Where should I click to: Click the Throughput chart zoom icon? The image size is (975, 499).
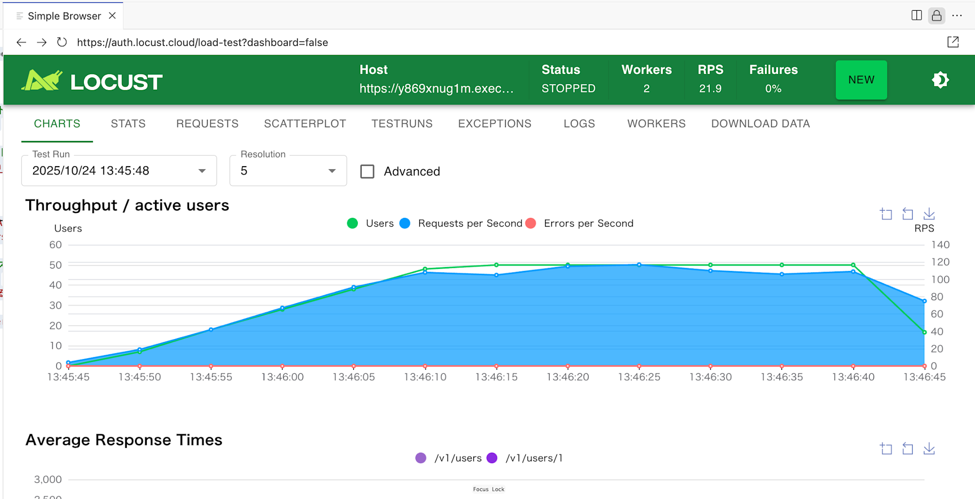(886, 214)
